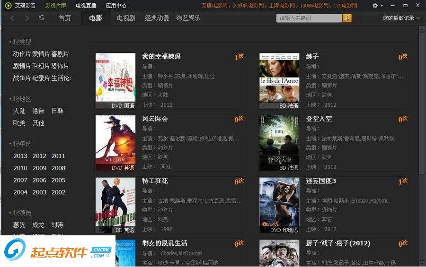The image size is (426, 267).
Task: Filter by region 欧美
Action: pyautogui.click(x=19, y=123)
